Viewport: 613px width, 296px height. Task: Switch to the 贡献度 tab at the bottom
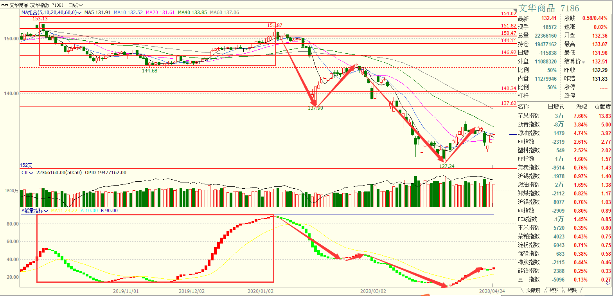pyautogui.click(x=533, y=291)
